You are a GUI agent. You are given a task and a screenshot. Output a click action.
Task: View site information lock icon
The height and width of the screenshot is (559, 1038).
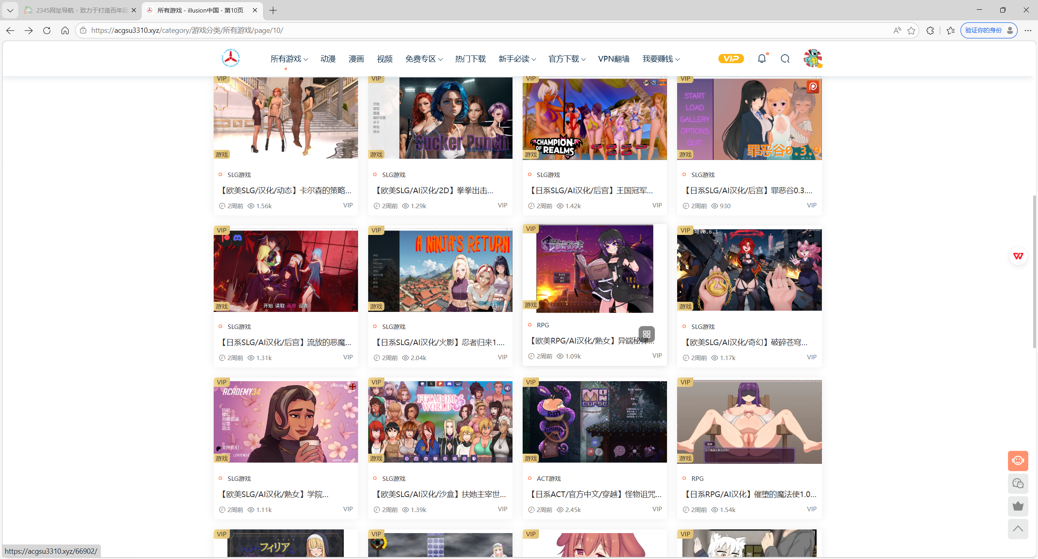coord(83,30)
